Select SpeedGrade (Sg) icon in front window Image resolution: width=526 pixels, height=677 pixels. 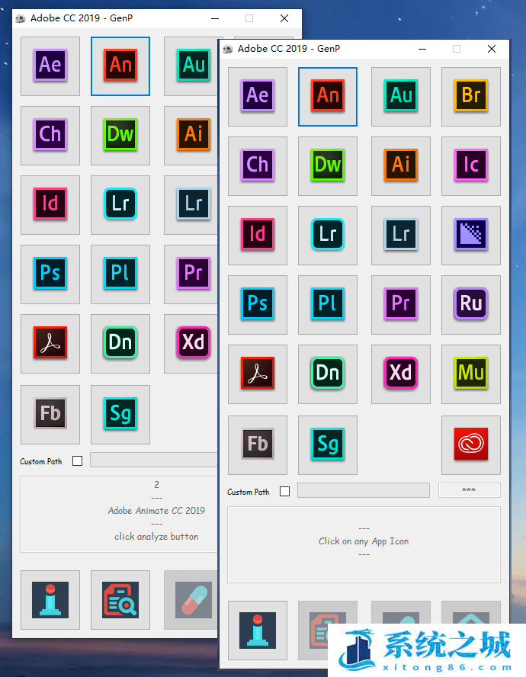tap(327, 445)
